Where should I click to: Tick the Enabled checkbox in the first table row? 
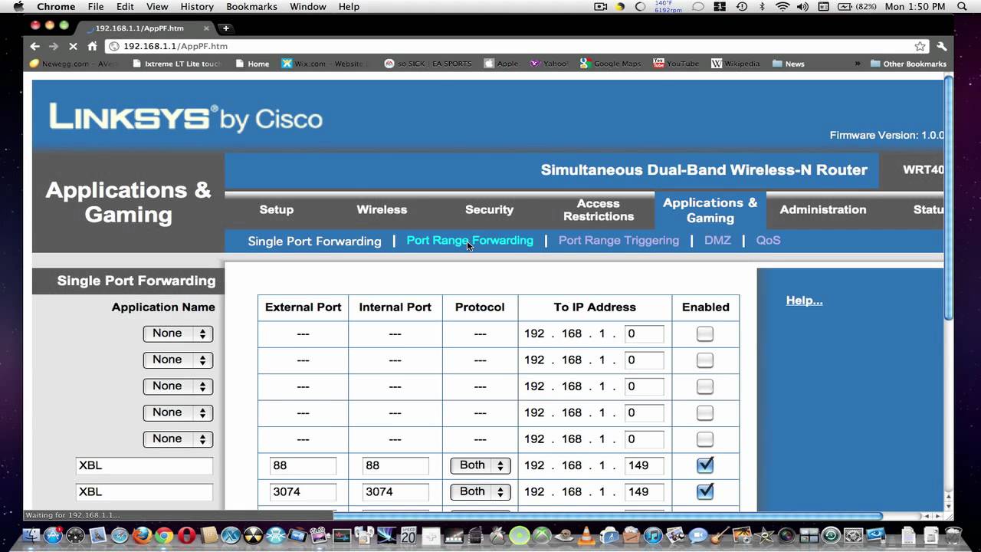pyautogui.click(x=705, y=333)
